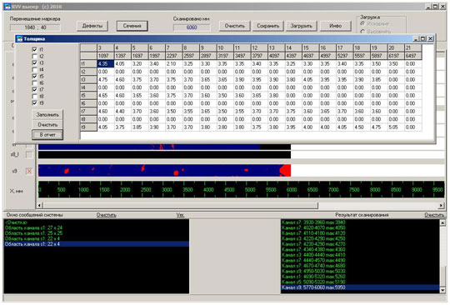Click row header t7 in the table

coord(88,112)
